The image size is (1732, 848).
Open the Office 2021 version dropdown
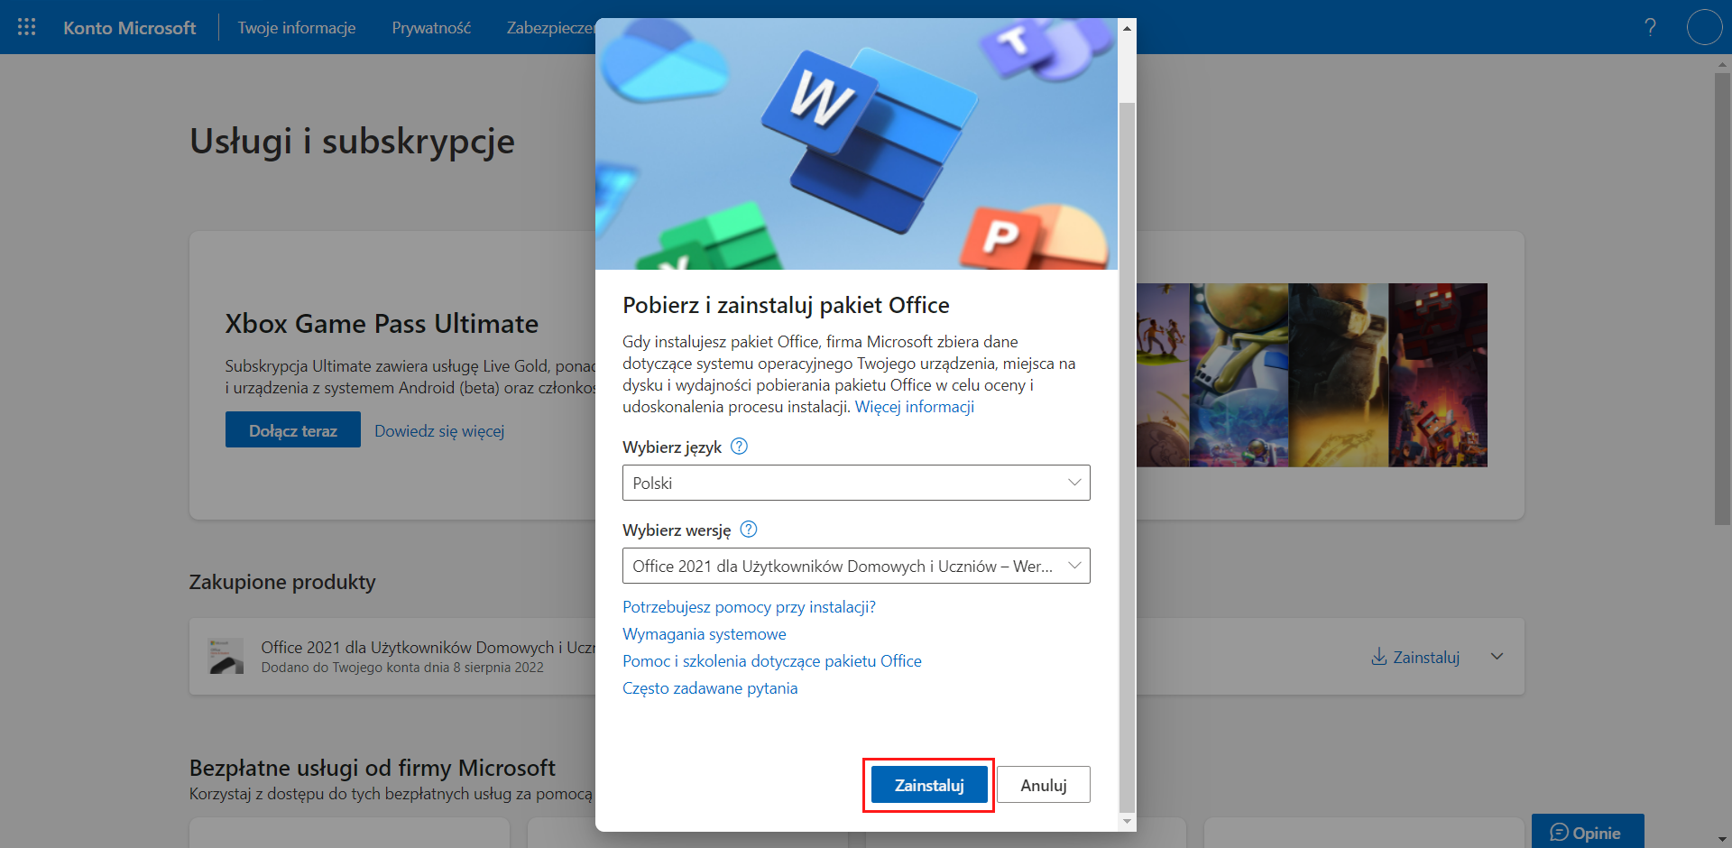(x=856, y=566)
